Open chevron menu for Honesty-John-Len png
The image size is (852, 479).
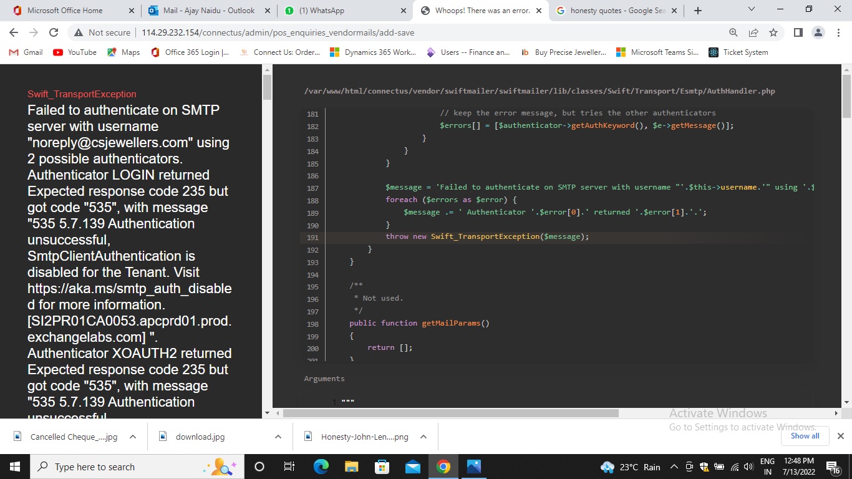[x=424, y=437]
